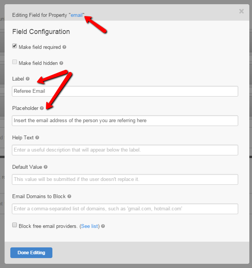Click the help icon next to Label
This screenshot has height=268, width=252.
(x=28, y=79)
